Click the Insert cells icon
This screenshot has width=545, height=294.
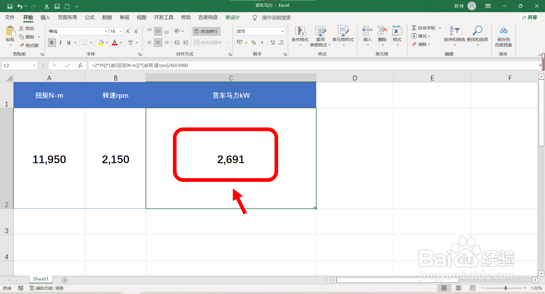(367, 31)
